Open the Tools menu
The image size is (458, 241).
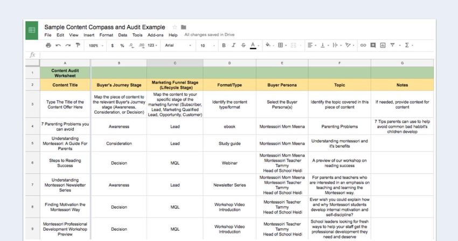(x=137, y=35)
